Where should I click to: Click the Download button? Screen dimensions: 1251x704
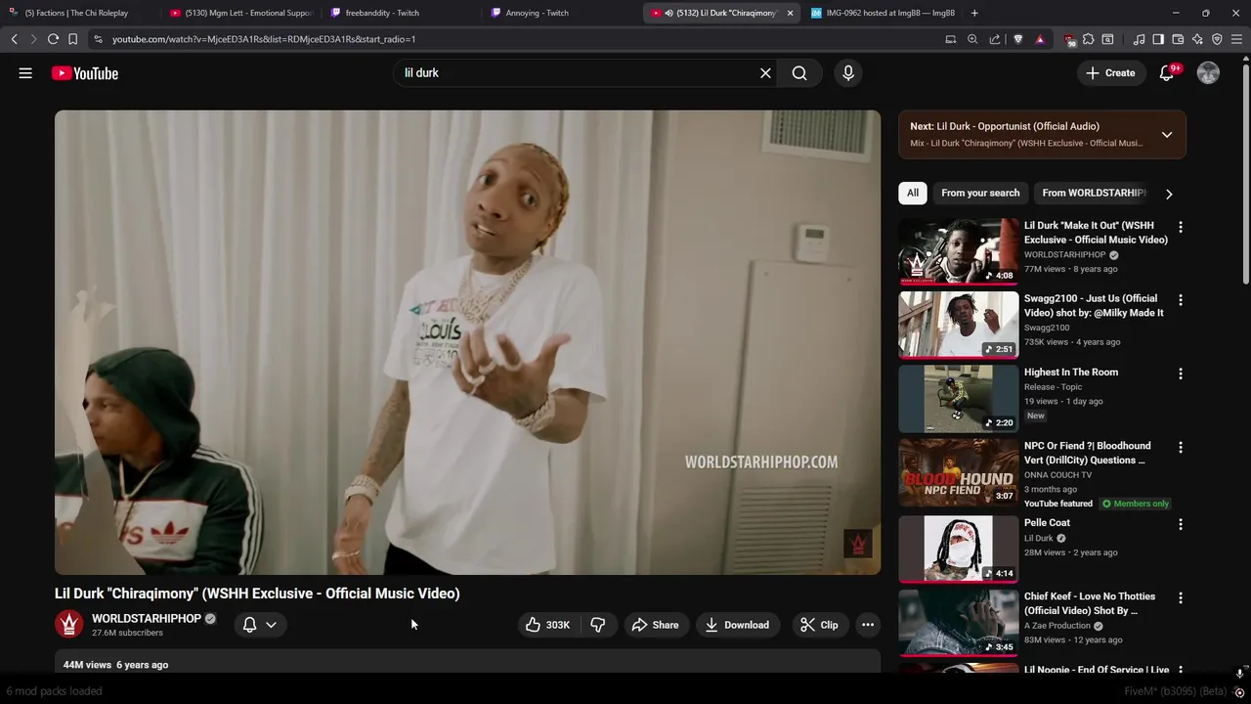pos(738,625)
